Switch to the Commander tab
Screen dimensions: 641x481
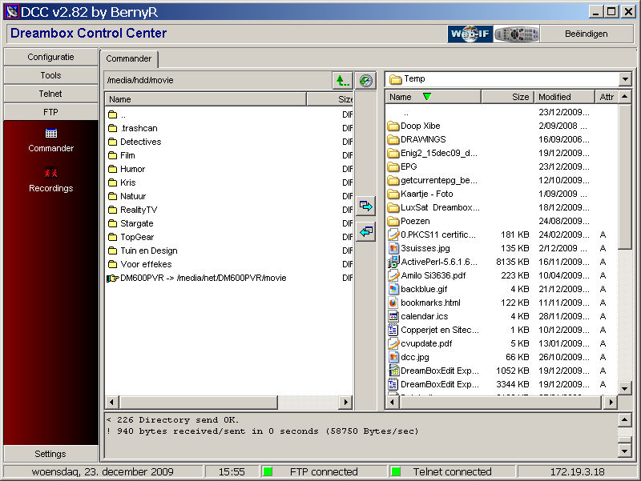(129, 58)
